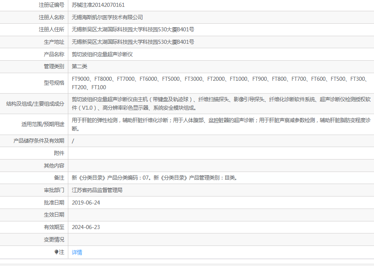The image size is (374, 266).
Task: Select the 注册人名称 label
Action: (x=51, y=17)
